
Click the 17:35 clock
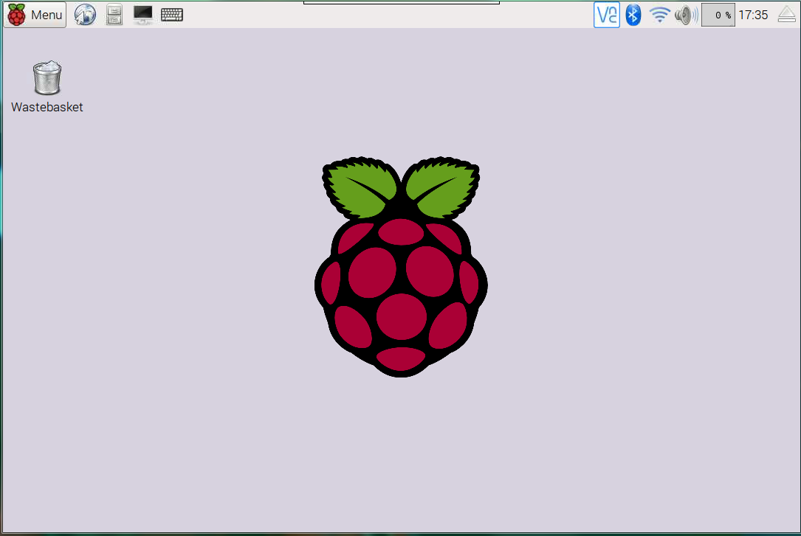click(x=753, y=15)
